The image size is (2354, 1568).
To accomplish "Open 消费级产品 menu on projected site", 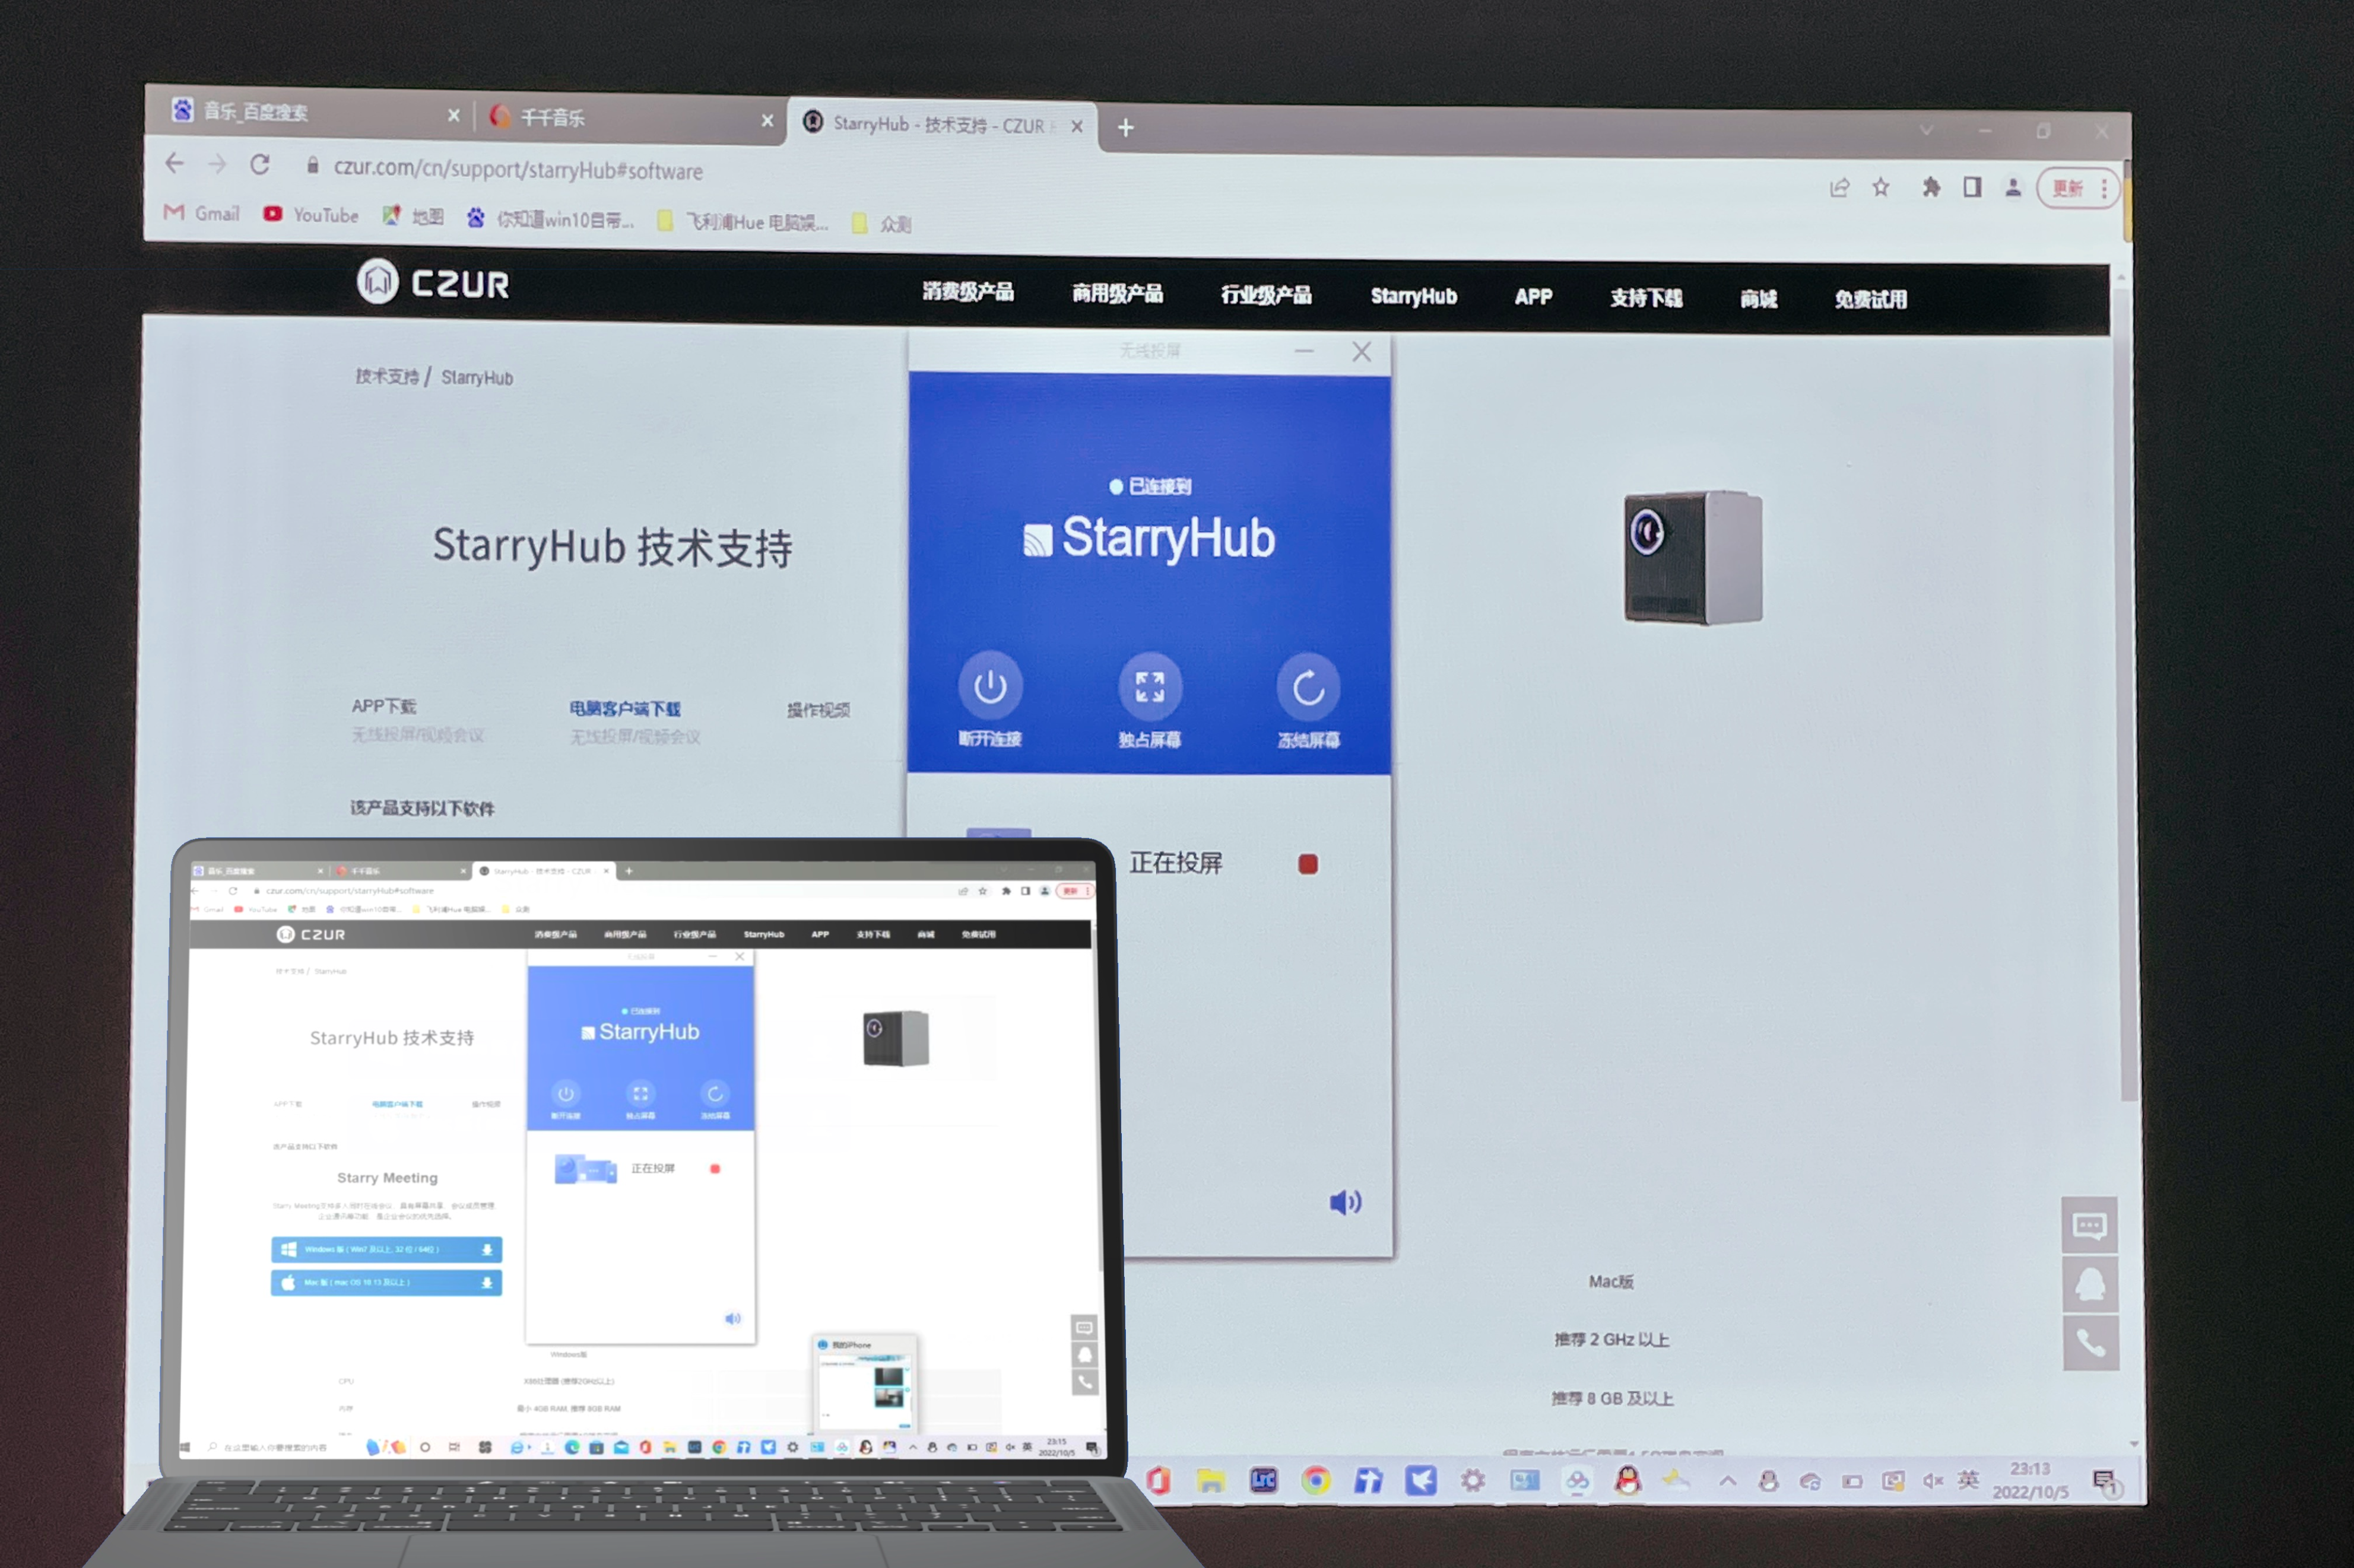I will 967,291.
